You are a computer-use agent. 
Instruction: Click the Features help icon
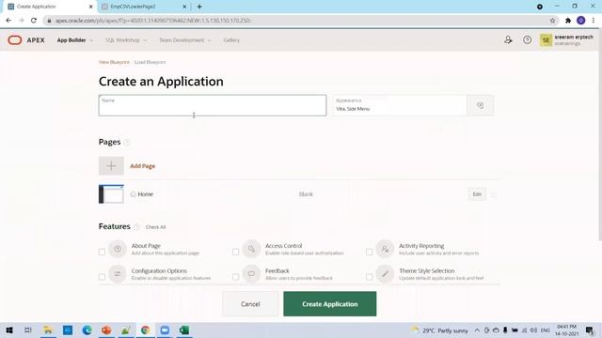click(x=136, y=227)
